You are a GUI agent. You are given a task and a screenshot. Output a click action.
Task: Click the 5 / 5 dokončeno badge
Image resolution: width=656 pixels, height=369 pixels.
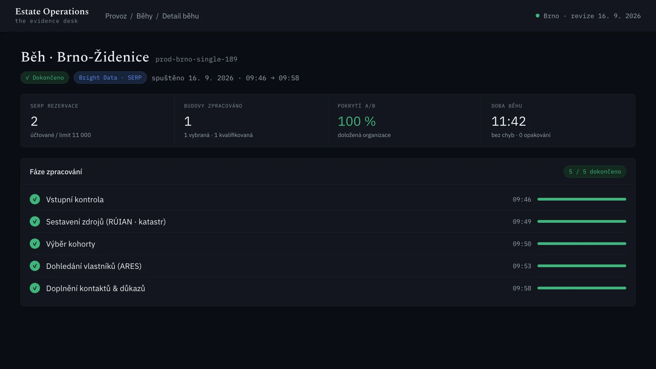[x=595, y=172]
